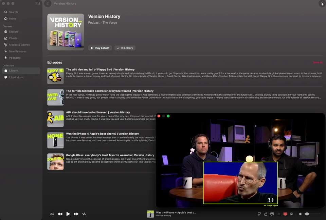
Task: Adjust the volume slider
Action: point(313,214)
